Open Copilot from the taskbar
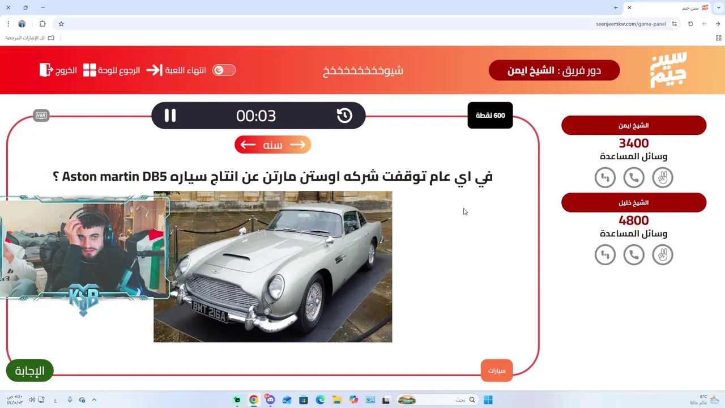The image size is (725, 408). pos(353,400)
